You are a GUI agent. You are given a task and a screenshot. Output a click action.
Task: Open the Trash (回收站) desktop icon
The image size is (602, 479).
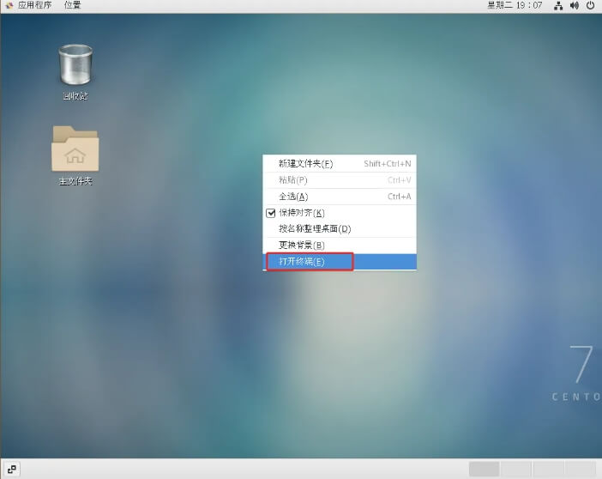tap(75, 64)
